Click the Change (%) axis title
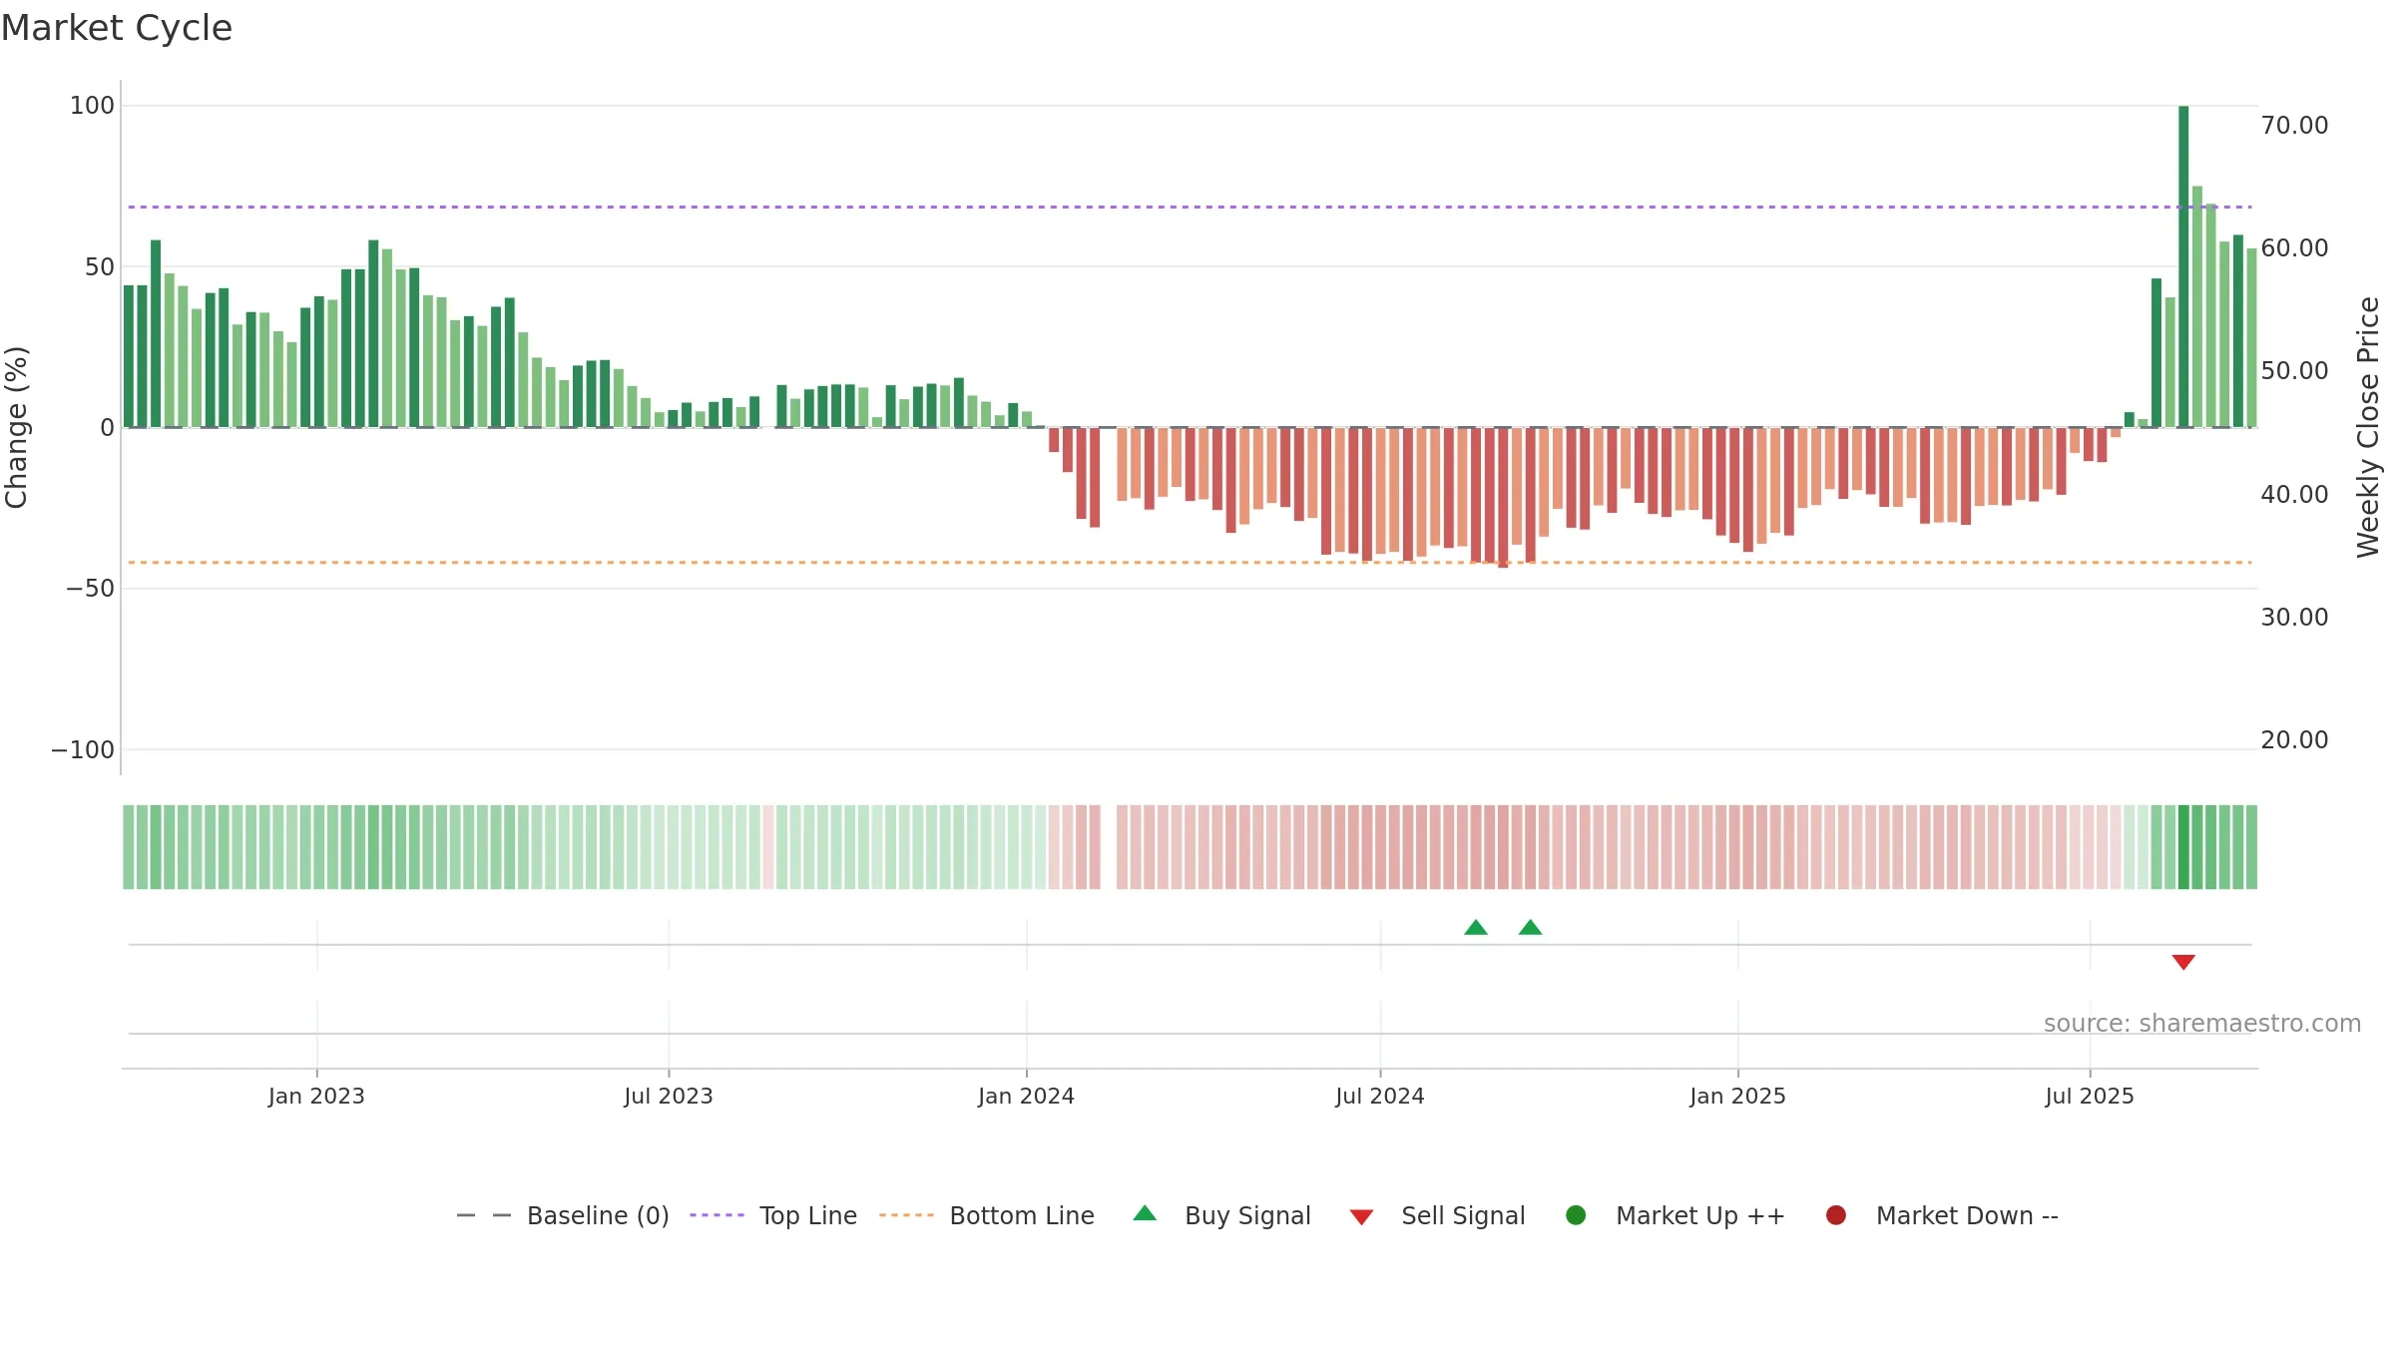Image resolution: width=2395 pixels, height=1347 pixels. pos(16,427)
